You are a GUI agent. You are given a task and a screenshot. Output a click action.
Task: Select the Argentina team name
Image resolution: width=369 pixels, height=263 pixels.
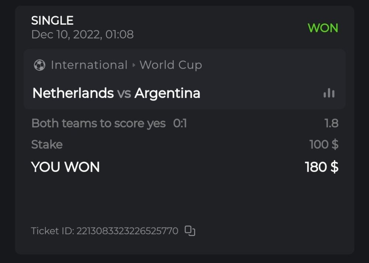(x=167, y=93)
